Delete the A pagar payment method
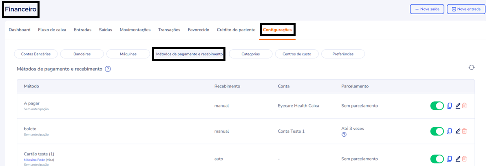The image size is (486, 166). pos(464,106)
